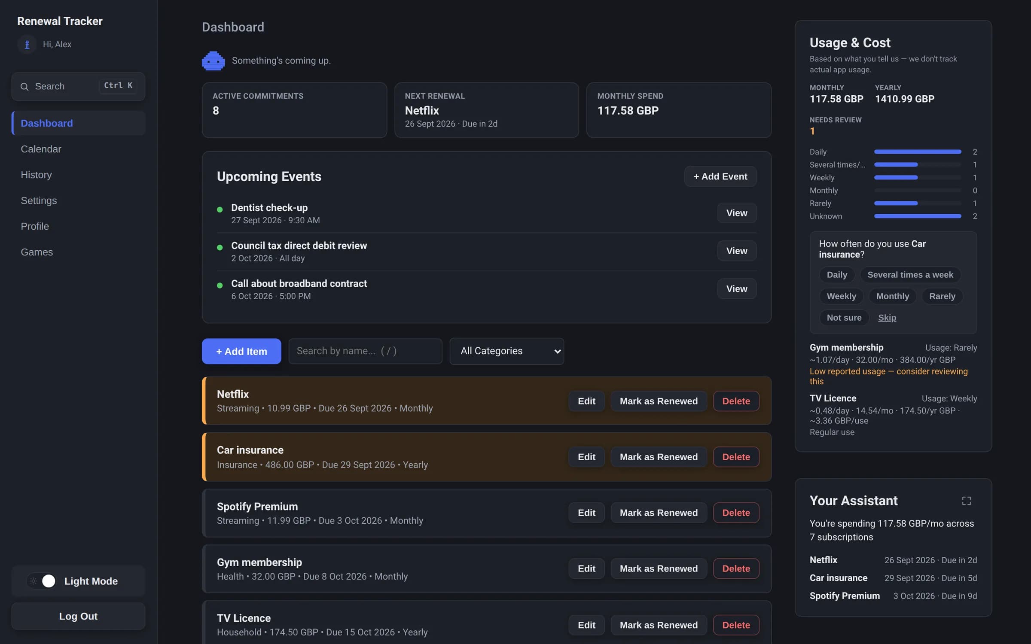Click the Monthly Spend 117.58 GBP card

pyautogui.click(x=679, y=110)
